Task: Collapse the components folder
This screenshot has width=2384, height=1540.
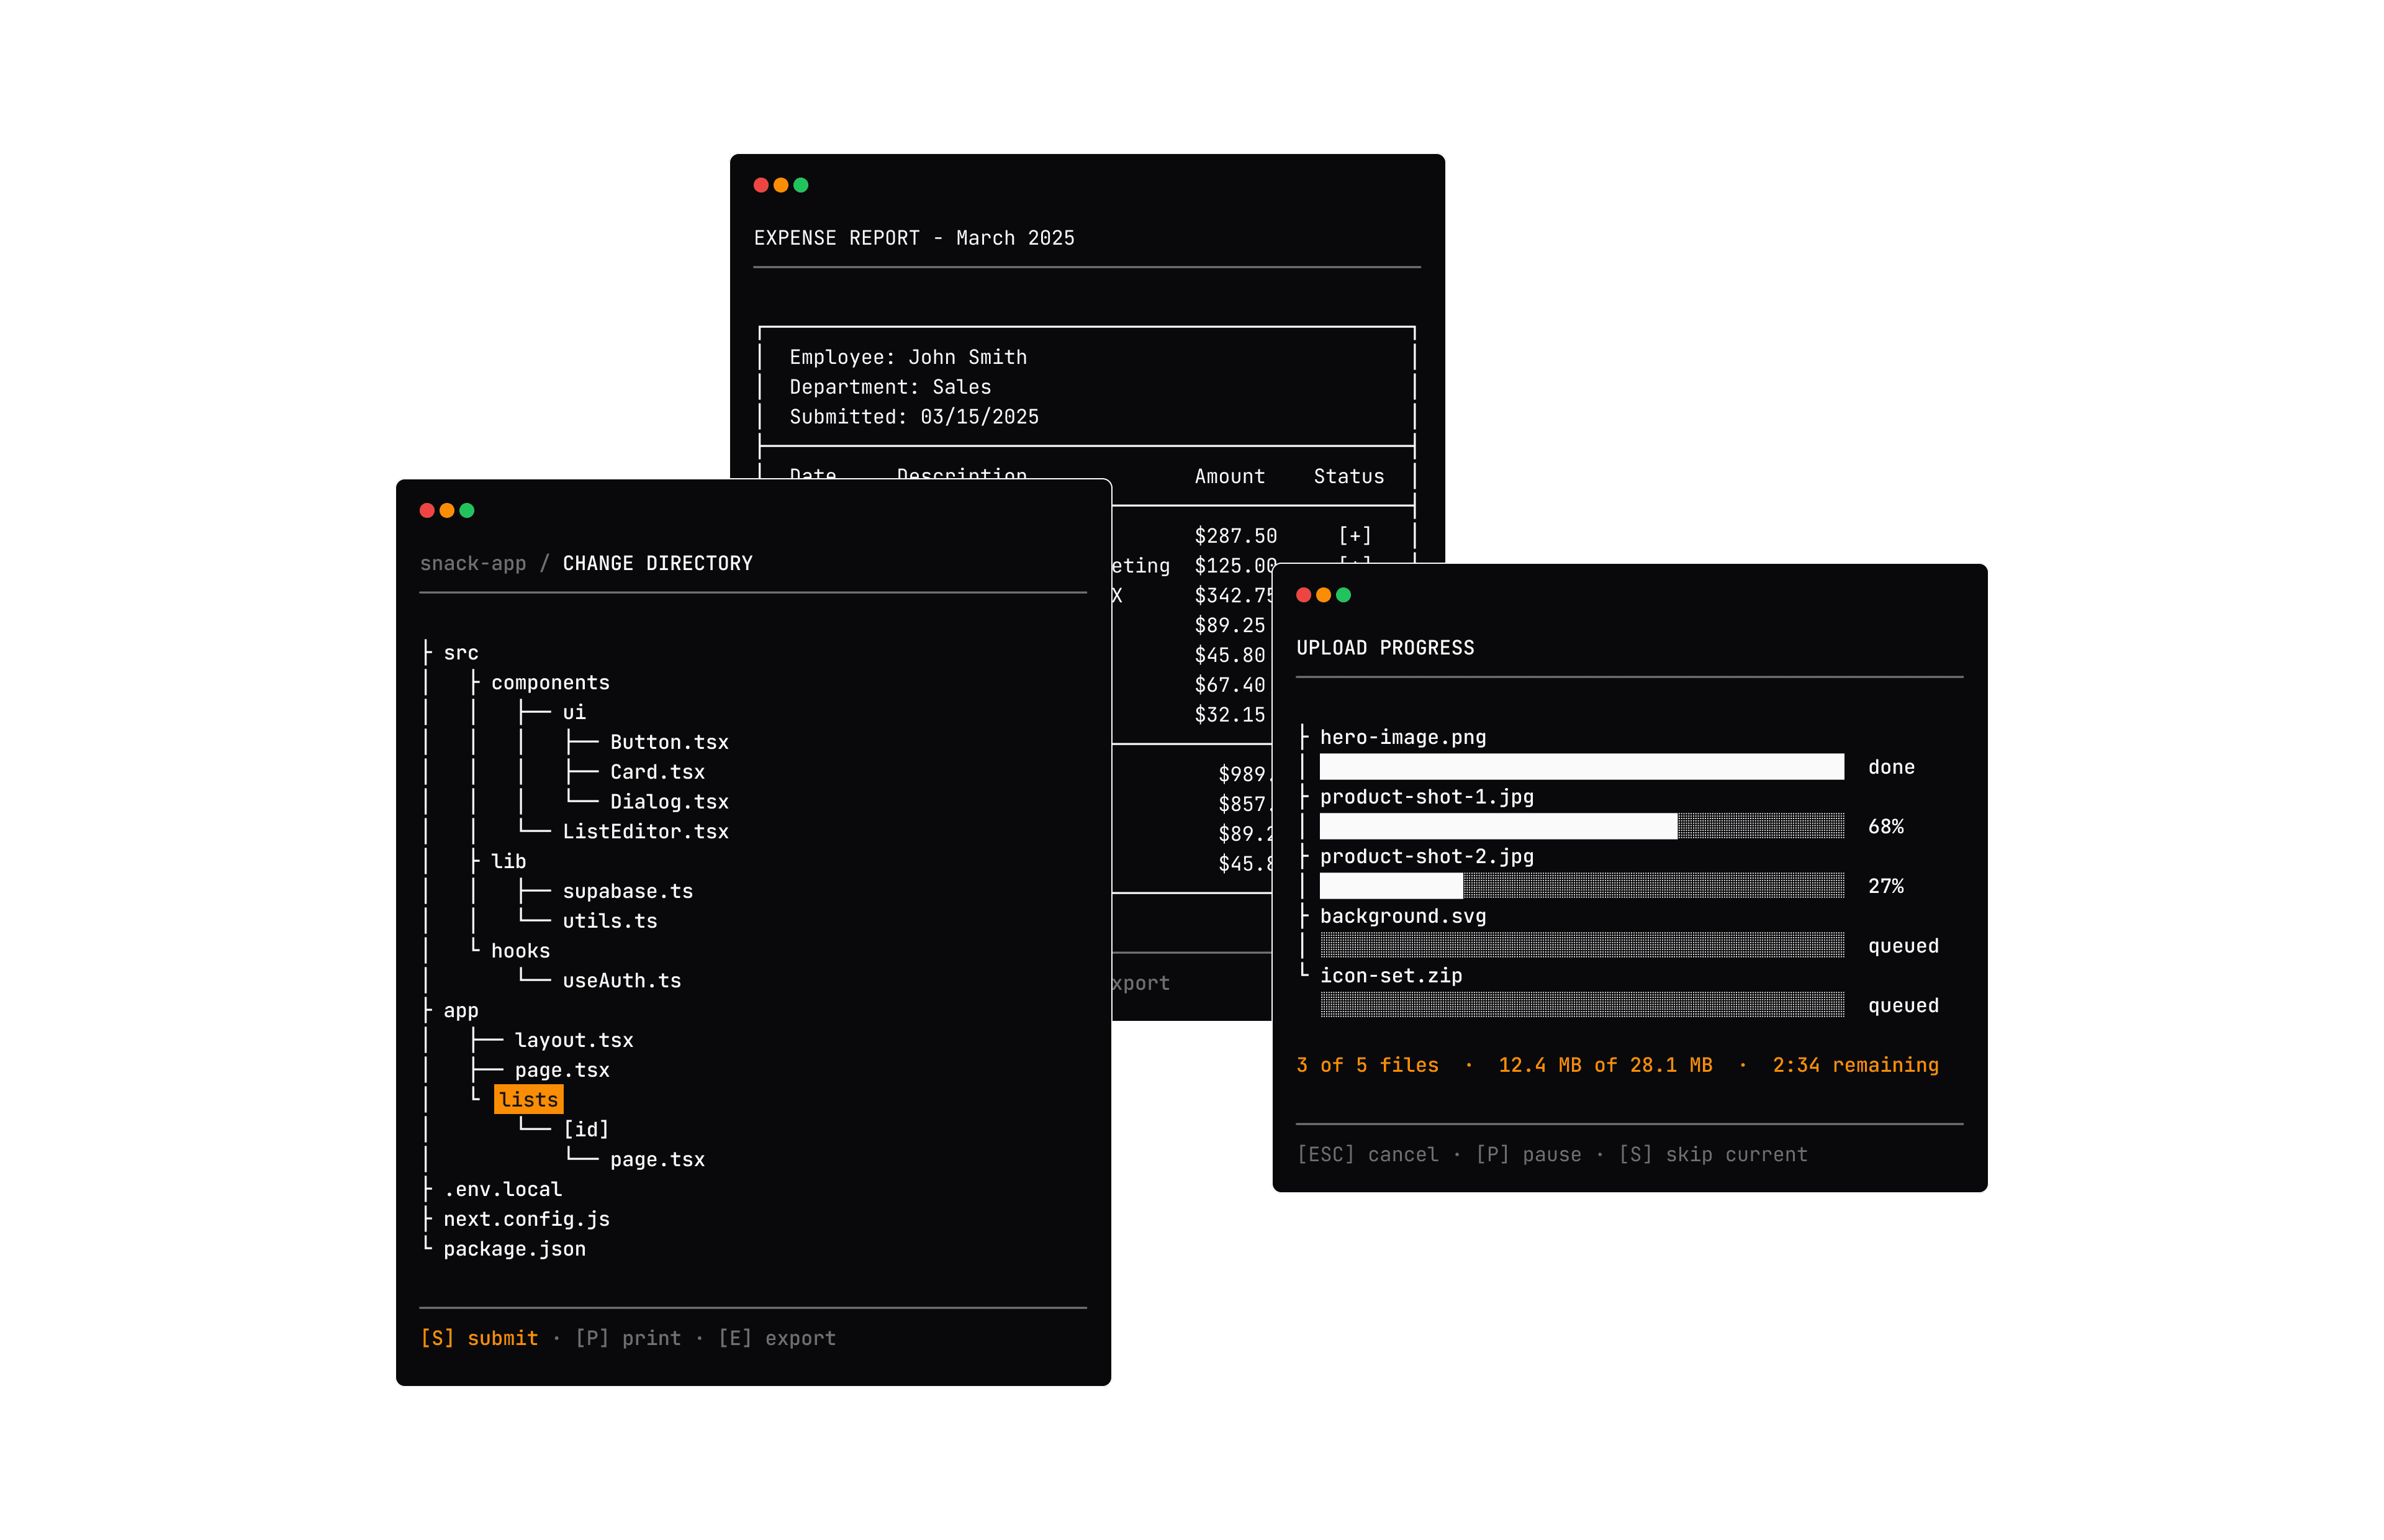Action: click(x=551, y=682)
